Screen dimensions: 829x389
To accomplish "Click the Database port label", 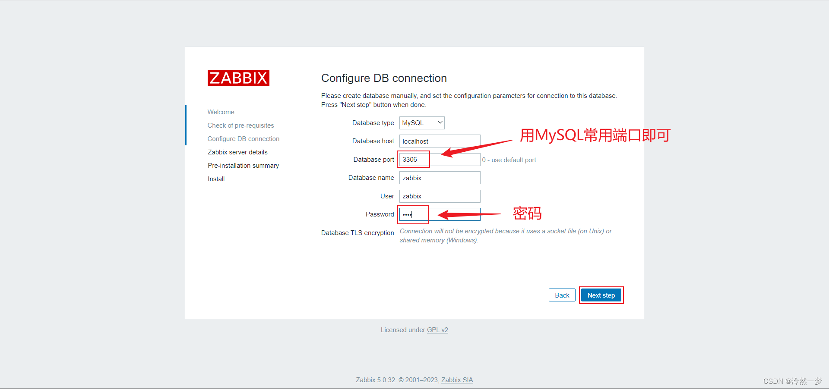I will point(373,160).
